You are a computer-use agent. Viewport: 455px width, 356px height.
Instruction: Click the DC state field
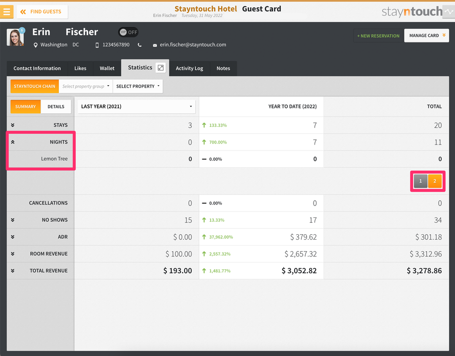coord(76,45)
